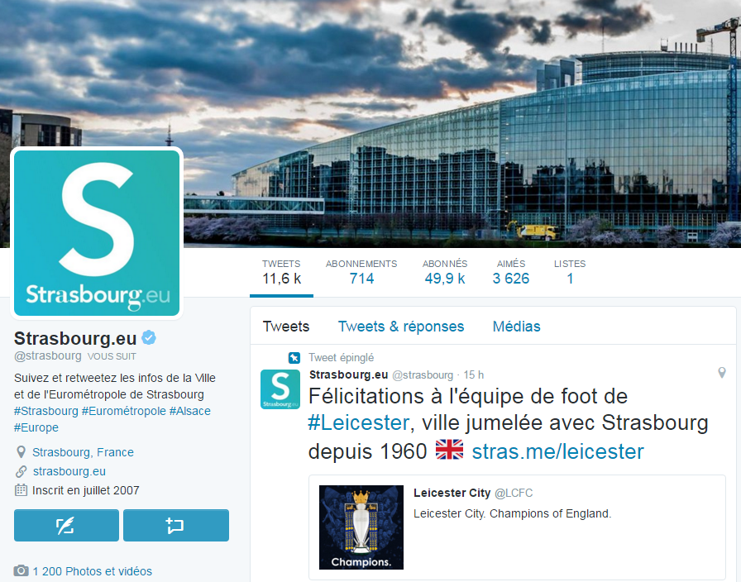Switch to Tweets & réponses tab

coord(401,327)
